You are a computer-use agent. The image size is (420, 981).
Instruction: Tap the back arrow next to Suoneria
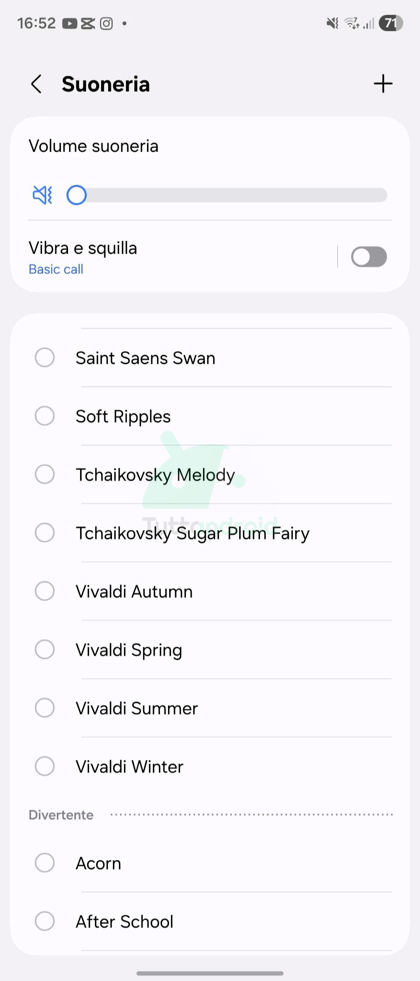(37, 84)
